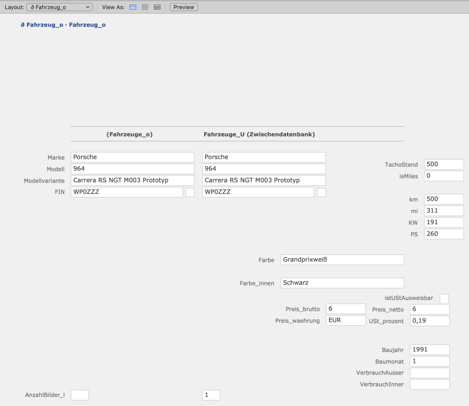469x406 pixels.
Task: Select the USt_prozent field
Action: (429, 321)
